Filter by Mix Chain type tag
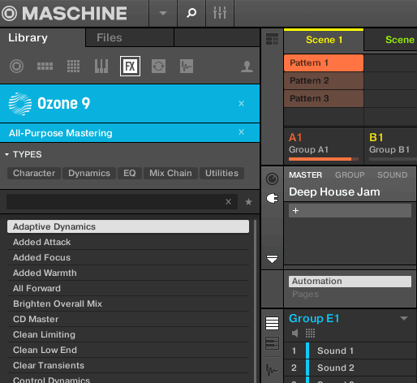 pyautogui.click(x=170, y=173)
